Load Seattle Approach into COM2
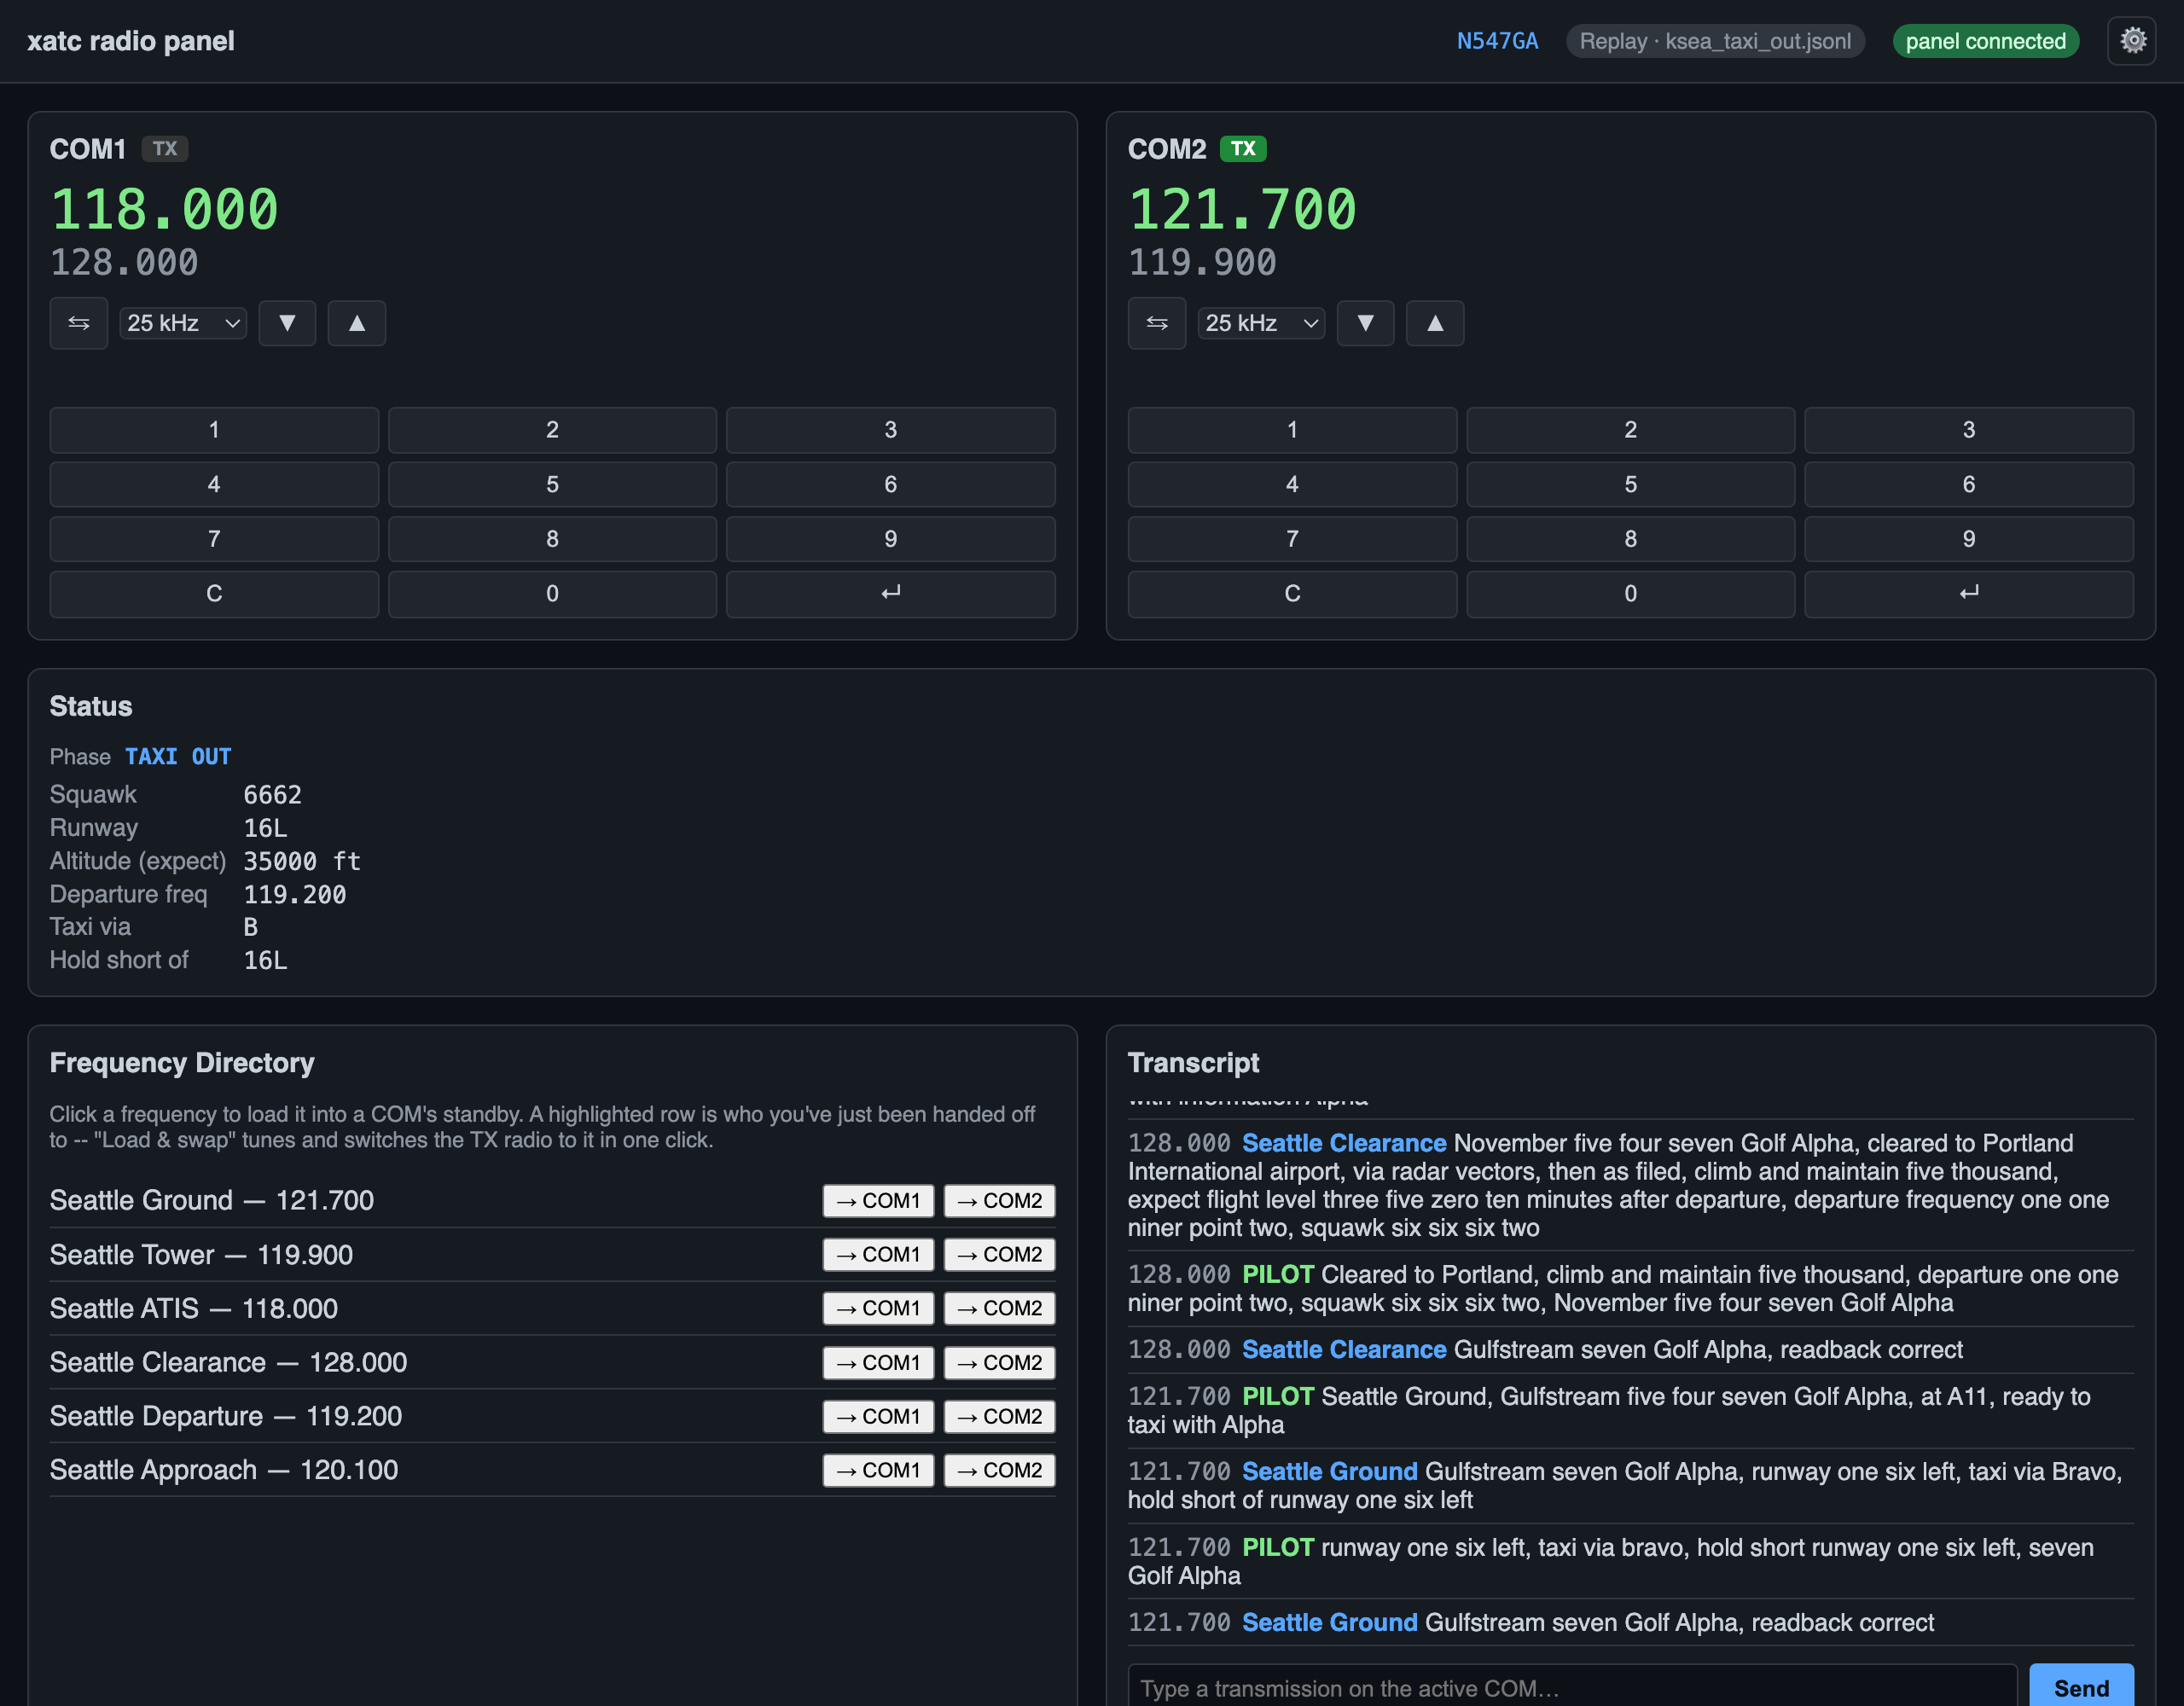Viewport: 2184px width, 1706px height. 999,1471
